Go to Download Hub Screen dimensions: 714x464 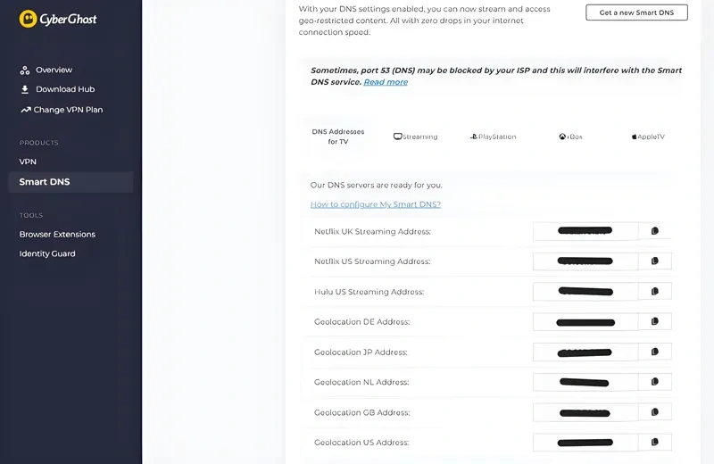pyautogui.click(x=64, y=89)
